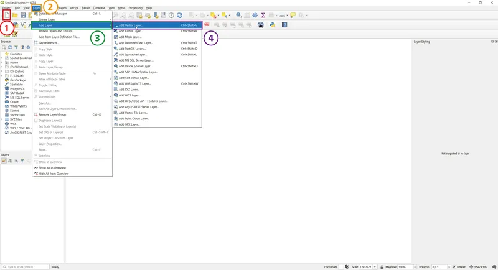Open the Scale dropdown in status bar
Viewport: 498px width, 270px height.
375,267
